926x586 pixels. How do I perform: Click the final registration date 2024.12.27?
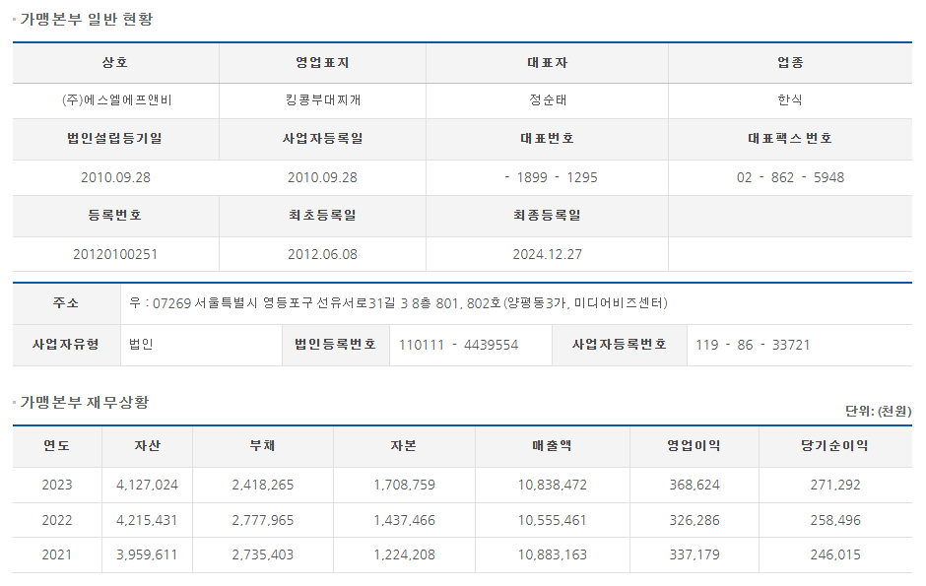click(548, 254)
